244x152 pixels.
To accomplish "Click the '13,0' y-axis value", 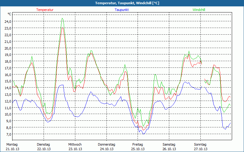I will click(x=8, y=95).
